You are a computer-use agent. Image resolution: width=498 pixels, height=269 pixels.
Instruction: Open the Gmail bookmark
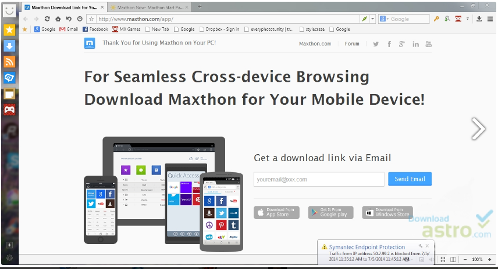tap(69, 29)
